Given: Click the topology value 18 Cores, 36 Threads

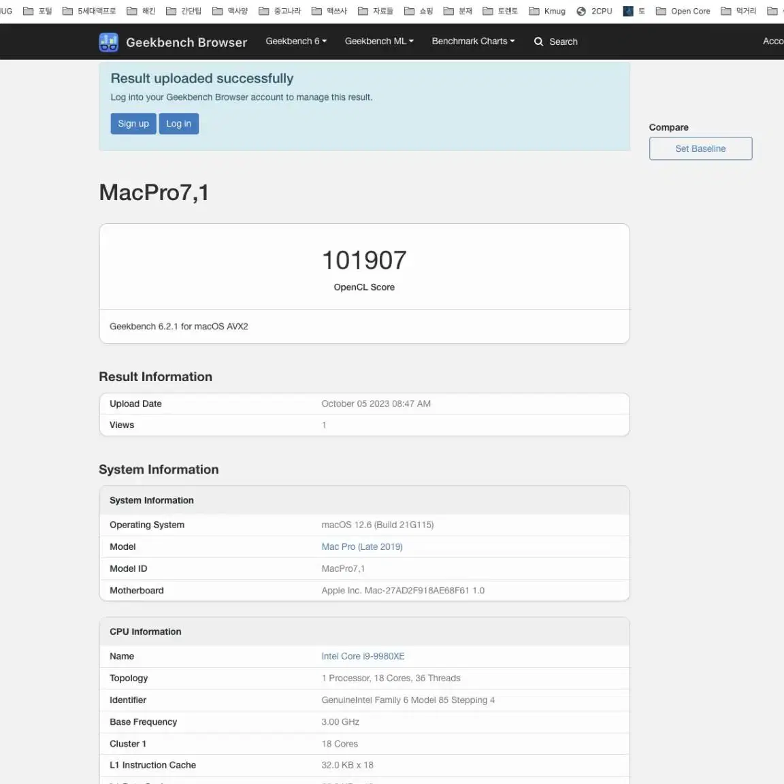Looking at the screenshot, I should click(x=391, y=678).
